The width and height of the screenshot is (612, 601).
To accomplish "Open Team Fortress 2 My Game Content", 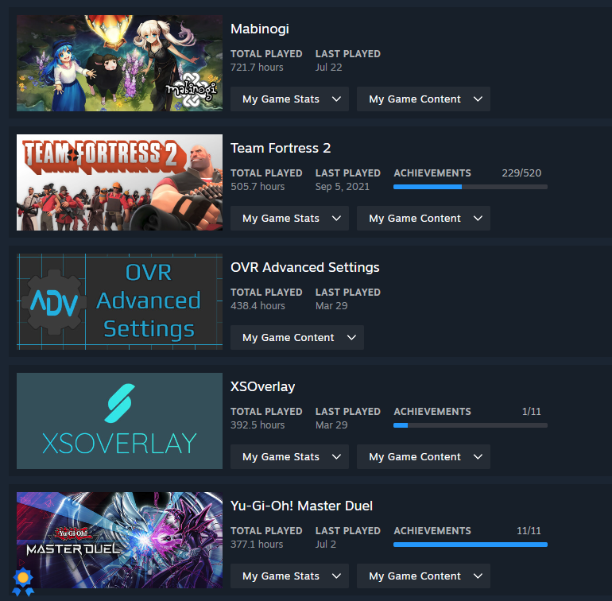I will pyautogui.click(x=423, y=219).
